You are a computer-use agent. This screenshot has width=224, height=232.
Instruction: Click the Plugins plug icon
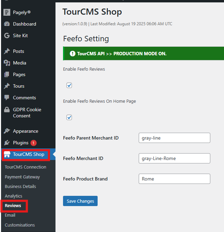pos(7,143)
